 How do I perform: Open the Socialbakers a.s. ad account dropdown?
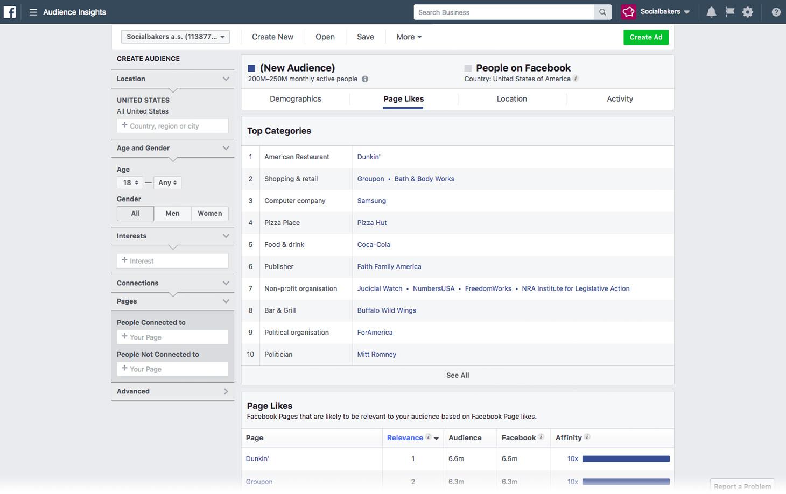tap(176, 37)
